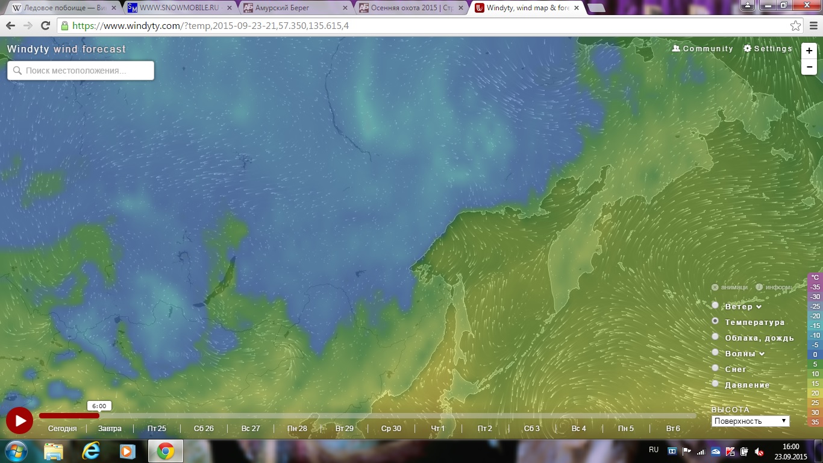Expand the Ветер options chevron
The height and width of the screenshot is (463, 823).
pos(759,307)
